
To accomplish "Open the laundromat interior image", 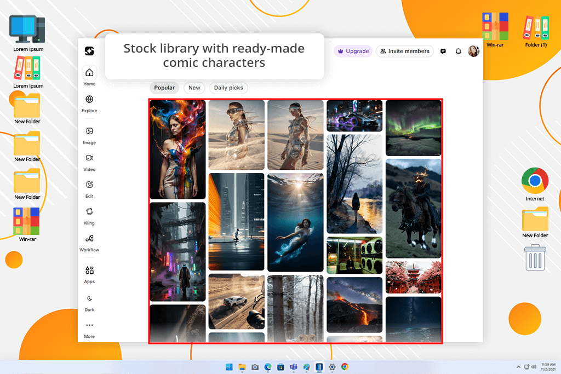I will pyautogui.click(x=354, y=255).
